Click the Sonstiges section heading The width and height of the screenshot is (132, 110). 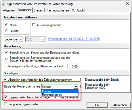coord(11,73)
